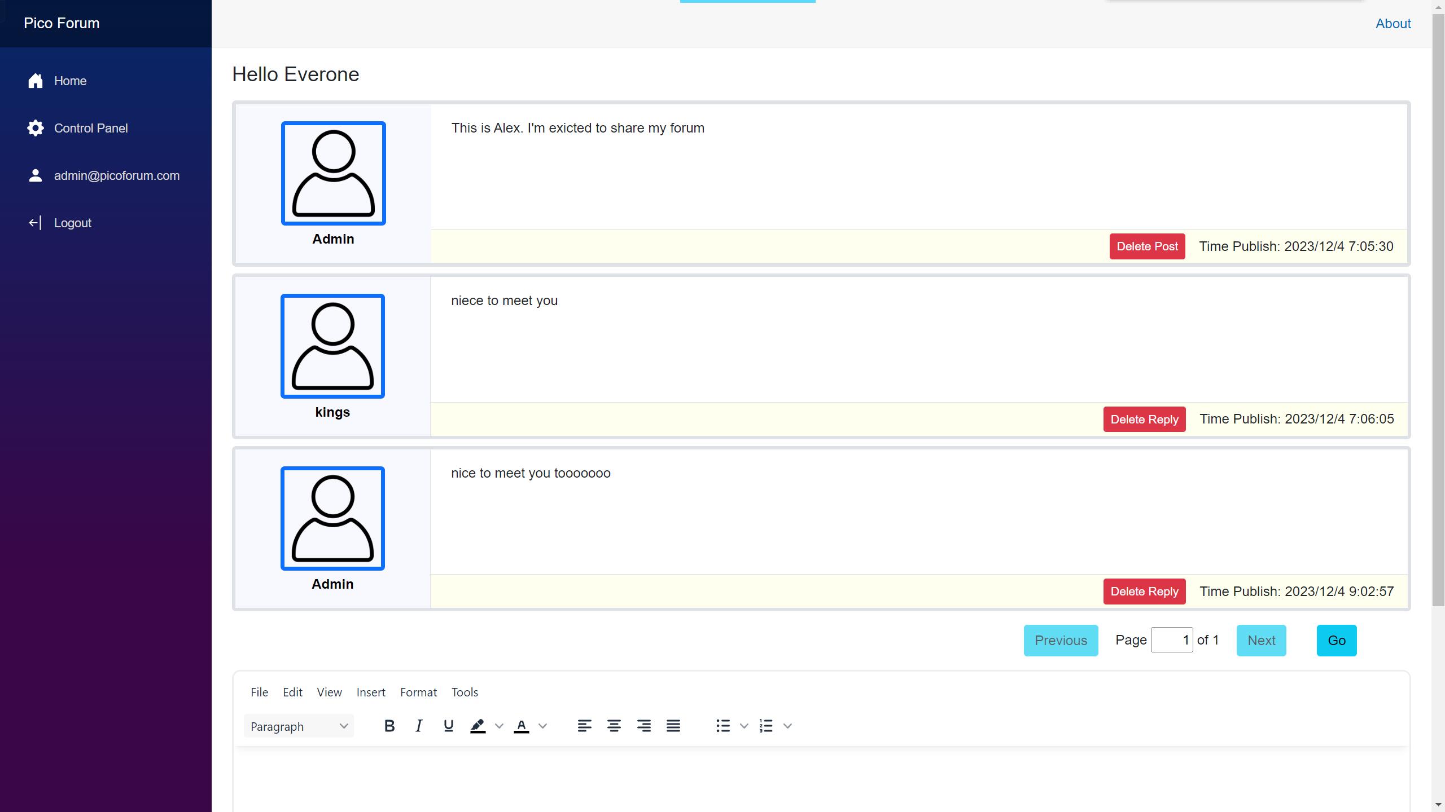The height and width of the screenshot is (812, 1445).
Task: Open the File menu in editor
Action: click(260, 692)
